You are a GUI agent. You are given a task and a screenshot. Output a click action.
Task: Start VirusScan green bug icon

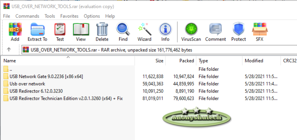point(191,29)
